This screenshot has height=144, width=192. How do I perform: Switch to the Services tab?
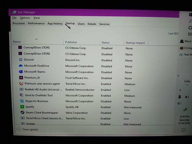coord(104,24)
